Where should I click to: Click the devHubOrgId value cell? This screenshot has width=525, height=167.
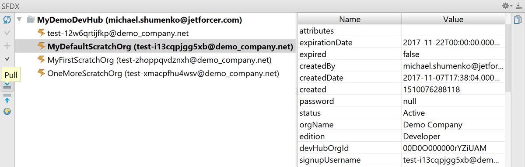click(x=453, y=148)
